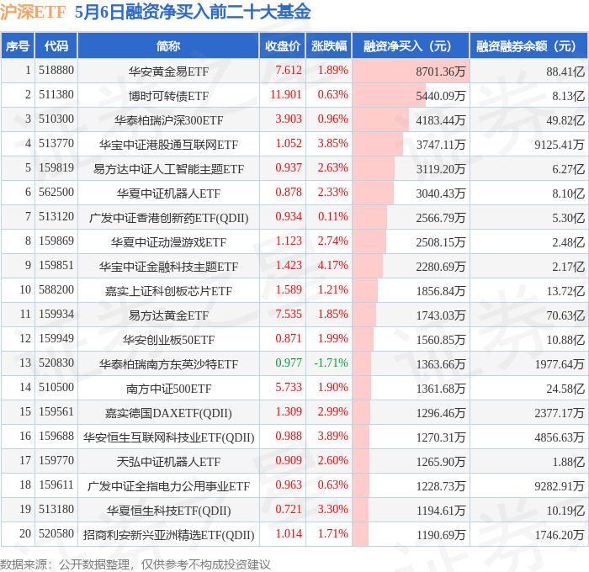This screenshot has width=589, height=572.
Task: Select fund name 招商利安新兴亚洲精选ETF(QDII)
Action: tap(168, 535)
